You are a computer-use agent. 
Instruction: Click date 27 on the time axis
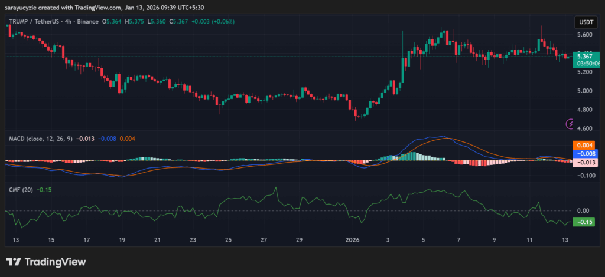click(x=264, y=240)
